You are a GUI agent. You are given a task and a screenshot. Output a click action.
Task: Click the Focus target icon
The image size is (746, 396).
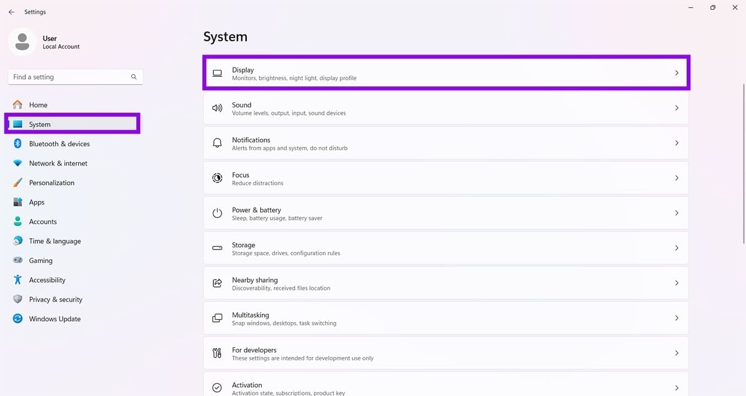[217, 178]
